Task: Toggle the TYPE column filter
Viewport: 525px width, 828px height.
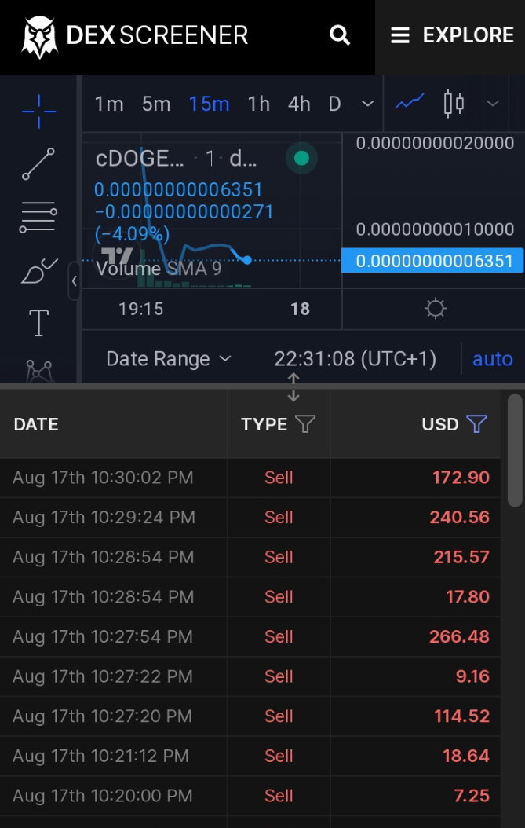Action: [305, 423]
